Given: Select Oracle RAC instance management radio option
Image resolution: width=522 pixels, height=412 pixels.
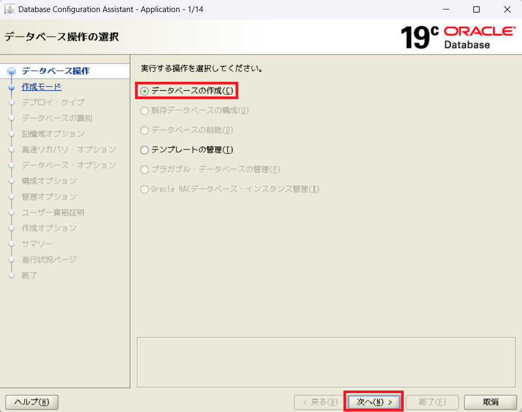Looking at the screenshot, I should tap(145, 189).
